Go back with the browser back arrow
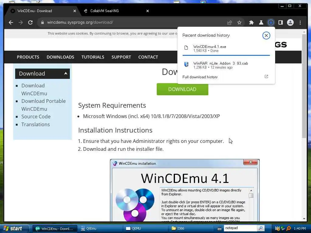 click(x=11, y=22)
